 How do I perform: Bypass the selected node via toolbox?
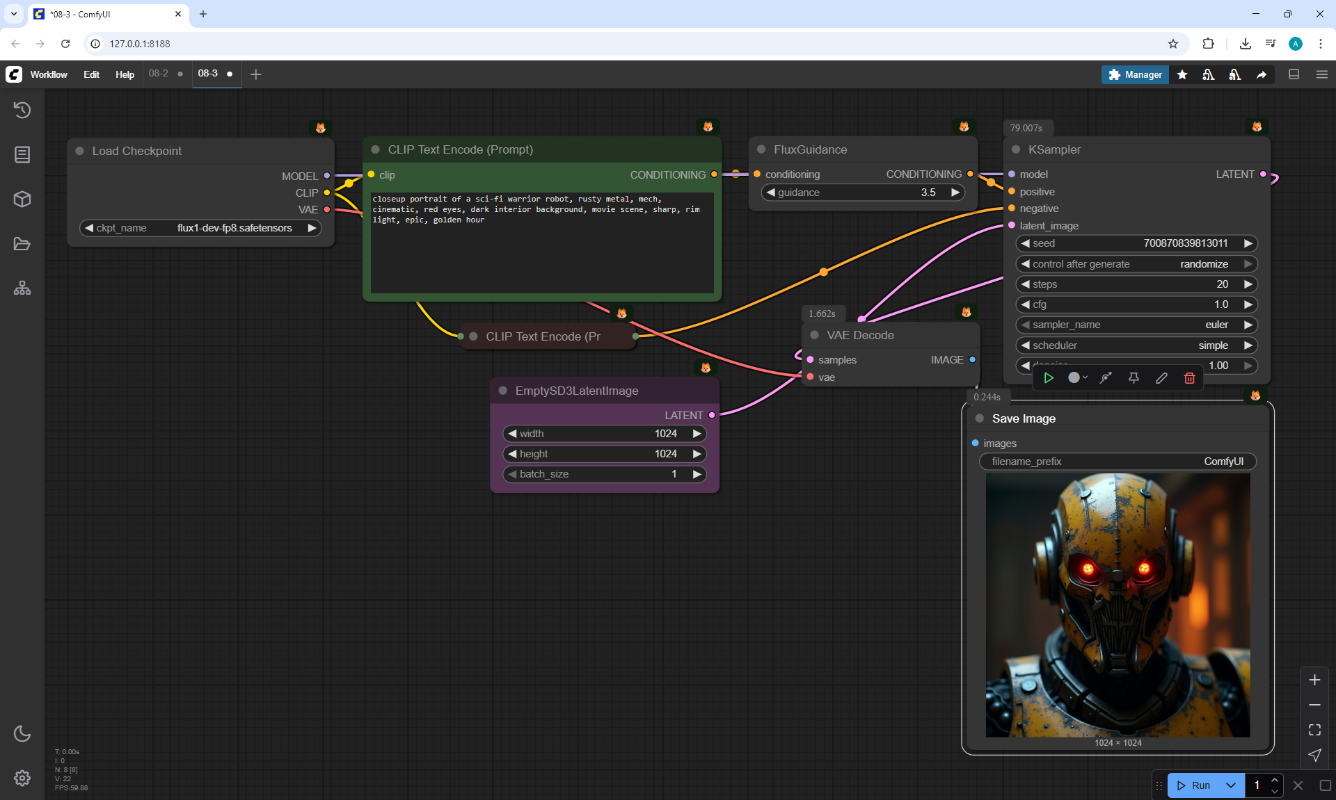point(1106,377)
